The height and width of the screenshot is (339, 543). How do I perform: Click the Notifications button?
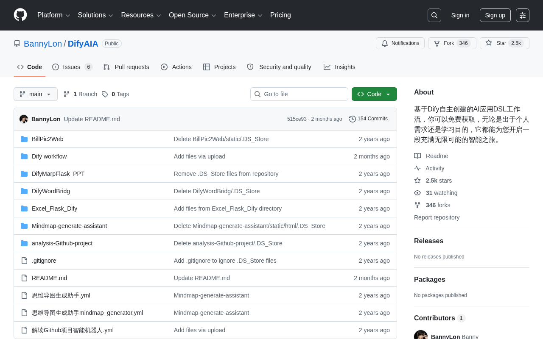(400, 43)
